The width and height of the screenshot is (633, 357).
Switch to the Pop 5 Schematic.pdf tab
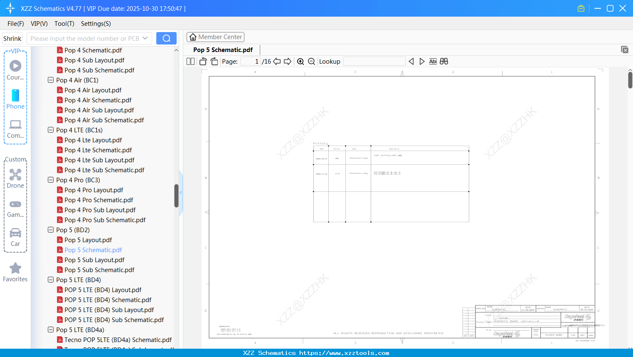click(x=223, y=50)
